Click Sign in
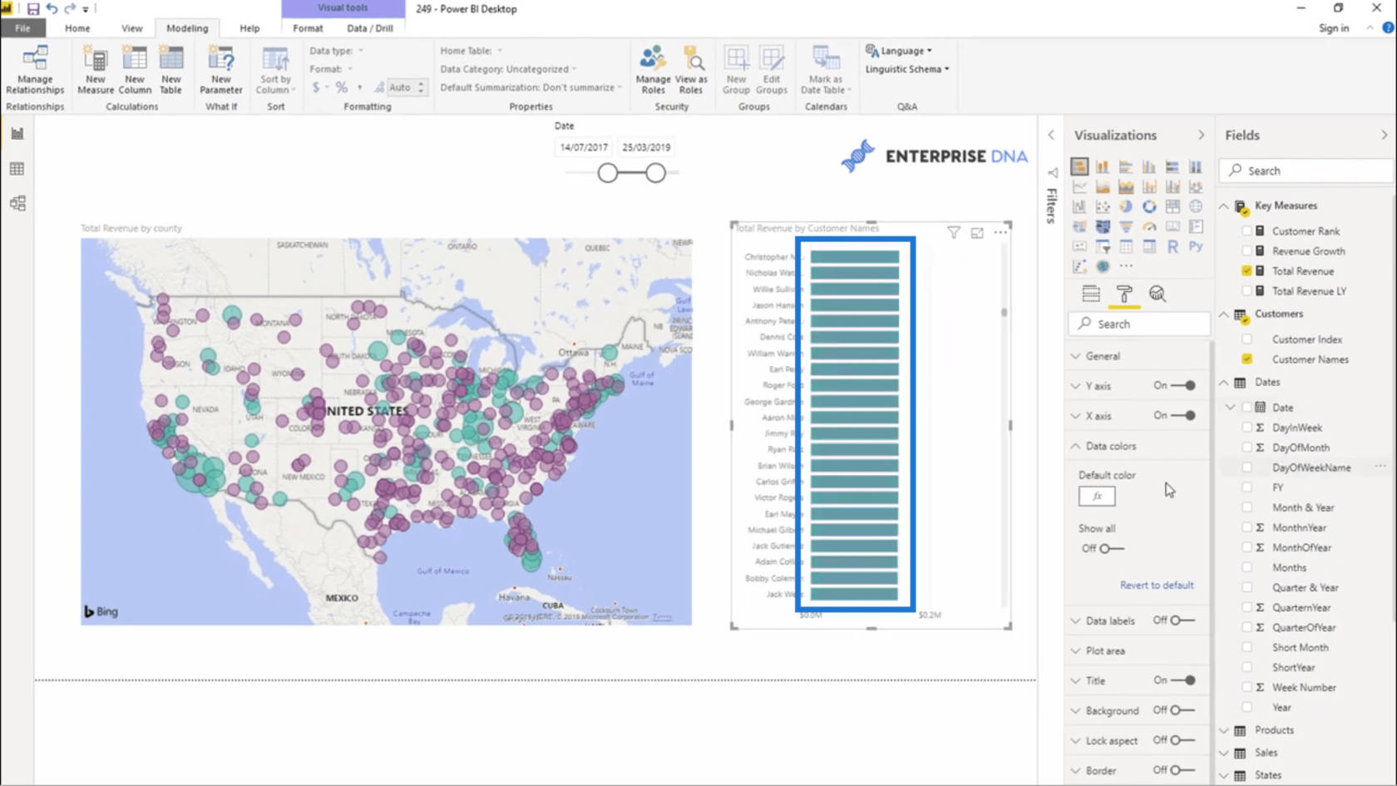 tap(1334, 28)
